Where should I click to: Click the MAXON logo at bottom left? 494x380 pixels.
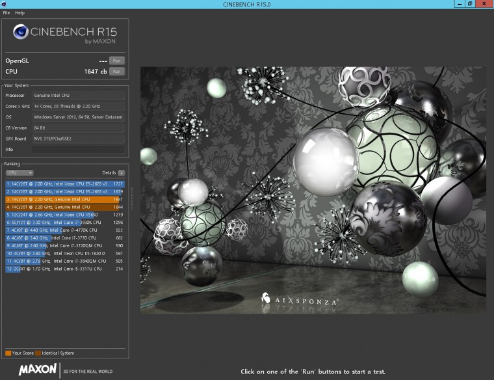[38, 370]
